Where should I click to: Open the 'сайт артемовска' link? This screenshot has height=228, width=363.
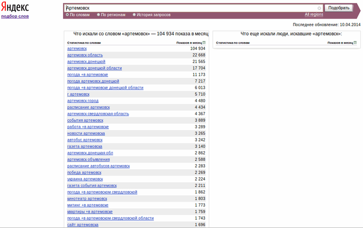(83, 224)
